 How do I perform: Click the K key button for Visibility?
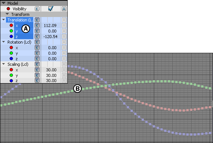(37, 9)
